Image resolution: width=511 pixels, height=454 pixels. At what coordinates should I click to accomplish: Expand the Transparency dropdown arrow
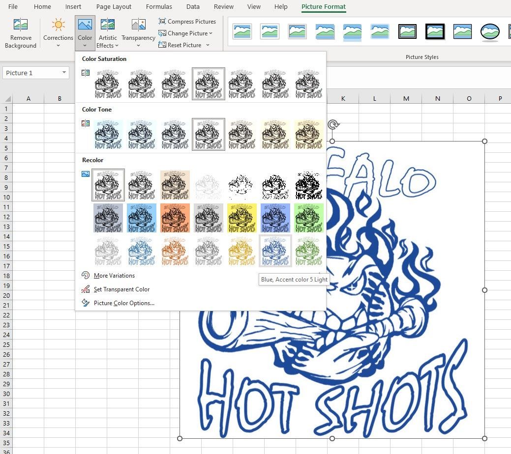tap(139, 46)
